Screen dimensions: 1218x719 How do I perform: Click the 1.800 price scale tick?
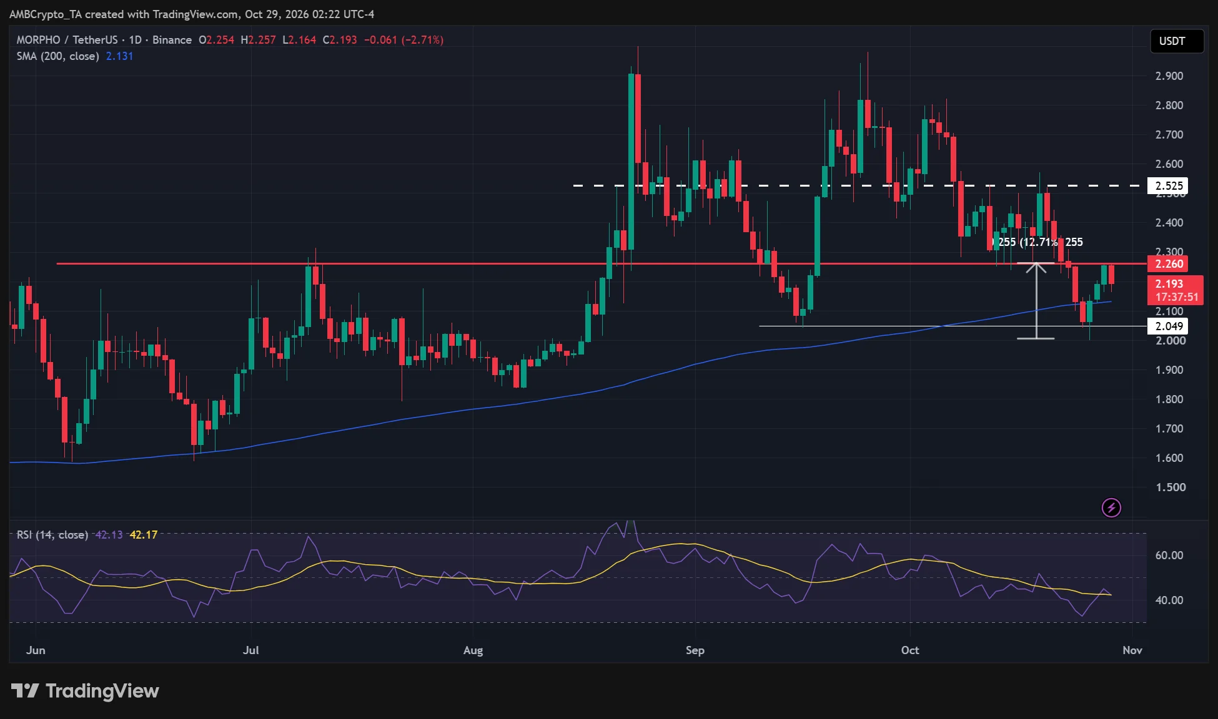[x=1169, y=399]
